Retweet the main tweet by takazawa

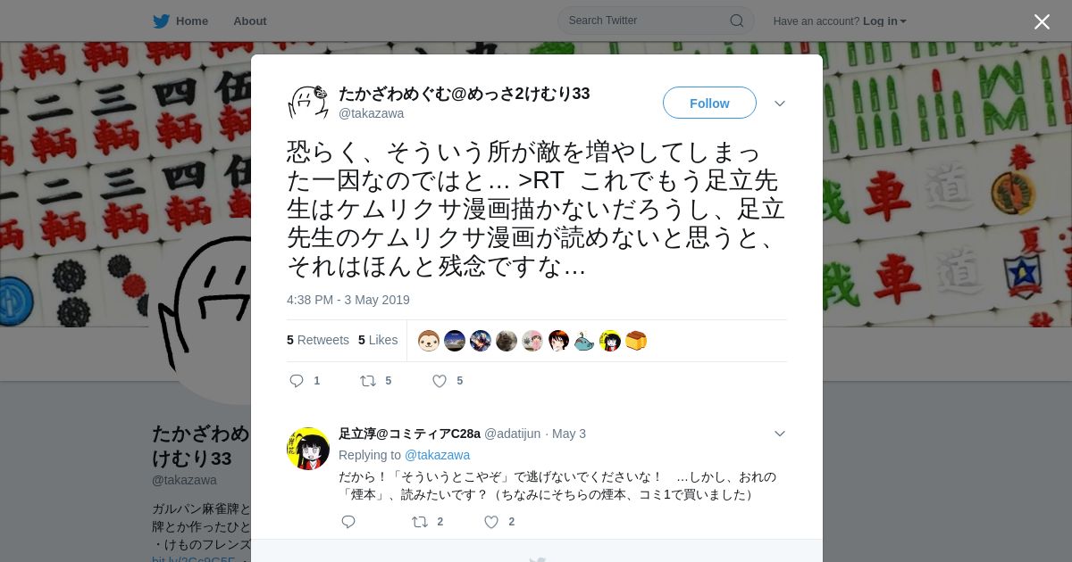[x=368, y=381]
